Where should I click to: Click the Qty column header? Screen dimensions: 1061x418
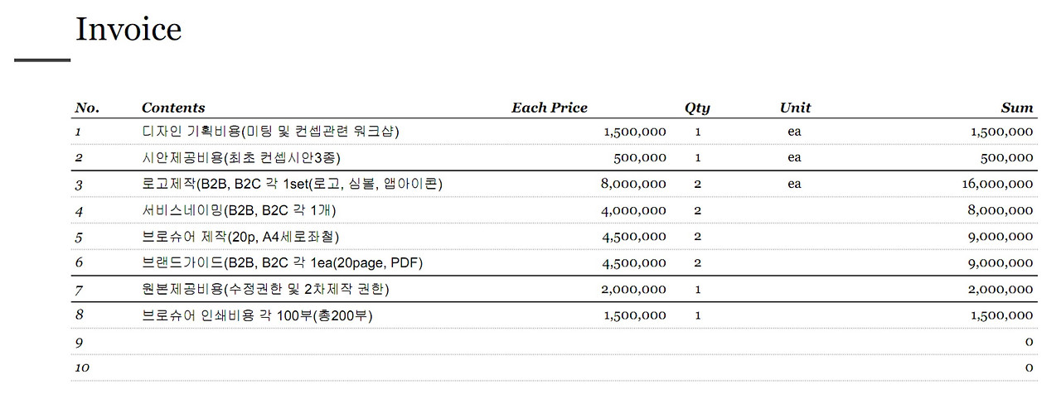[x=697, y=108]
